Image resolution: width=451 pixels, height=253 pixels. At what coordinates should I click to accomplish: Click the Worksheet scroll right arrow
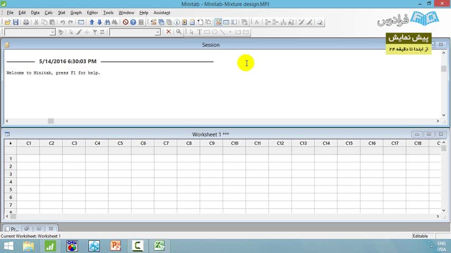coord(438,216)
